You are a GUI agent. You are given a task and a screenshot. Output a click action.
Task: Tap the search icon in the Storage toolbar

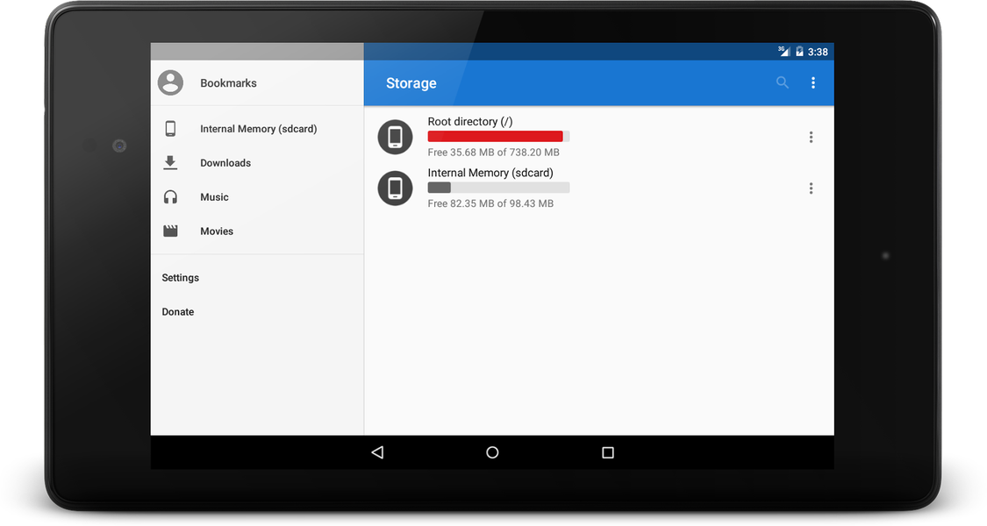coord(782,82)
